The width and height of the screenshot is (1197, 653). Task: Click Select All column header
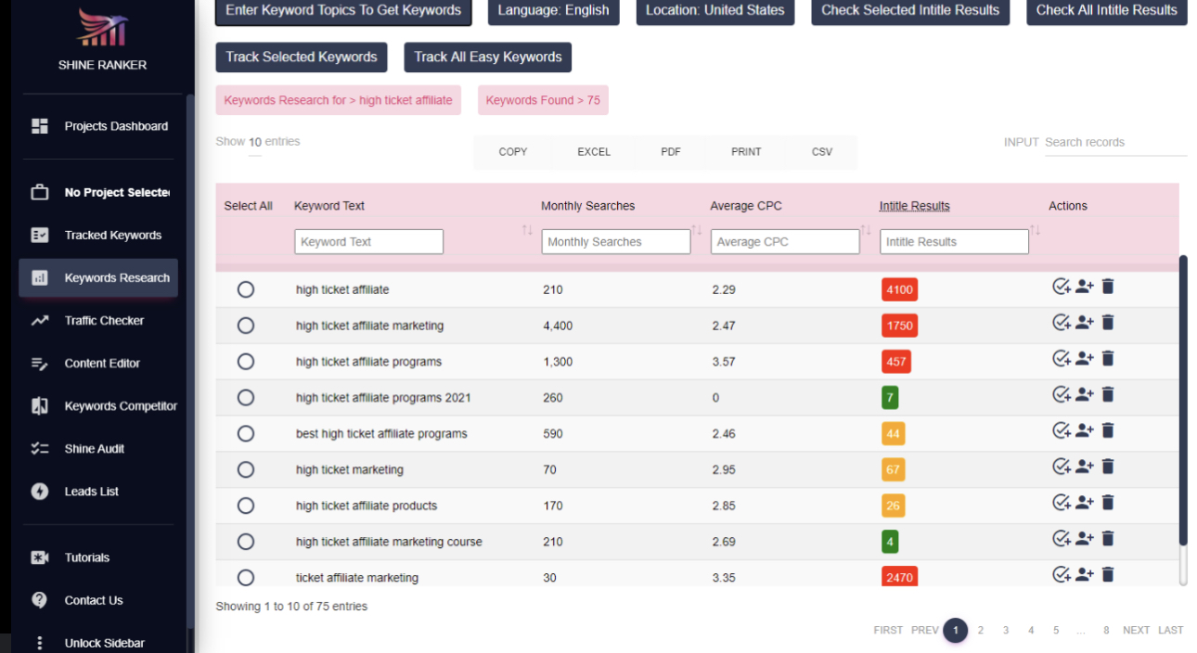[249, 206]
